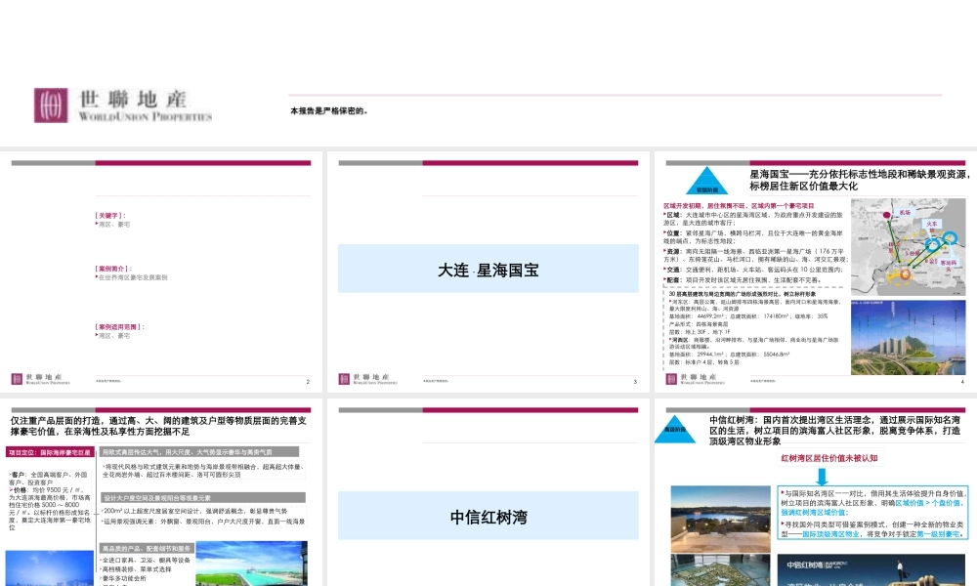Click the footer logo on slide 2
This screenshot has width=977, height=586.
[x=40, y=379]
